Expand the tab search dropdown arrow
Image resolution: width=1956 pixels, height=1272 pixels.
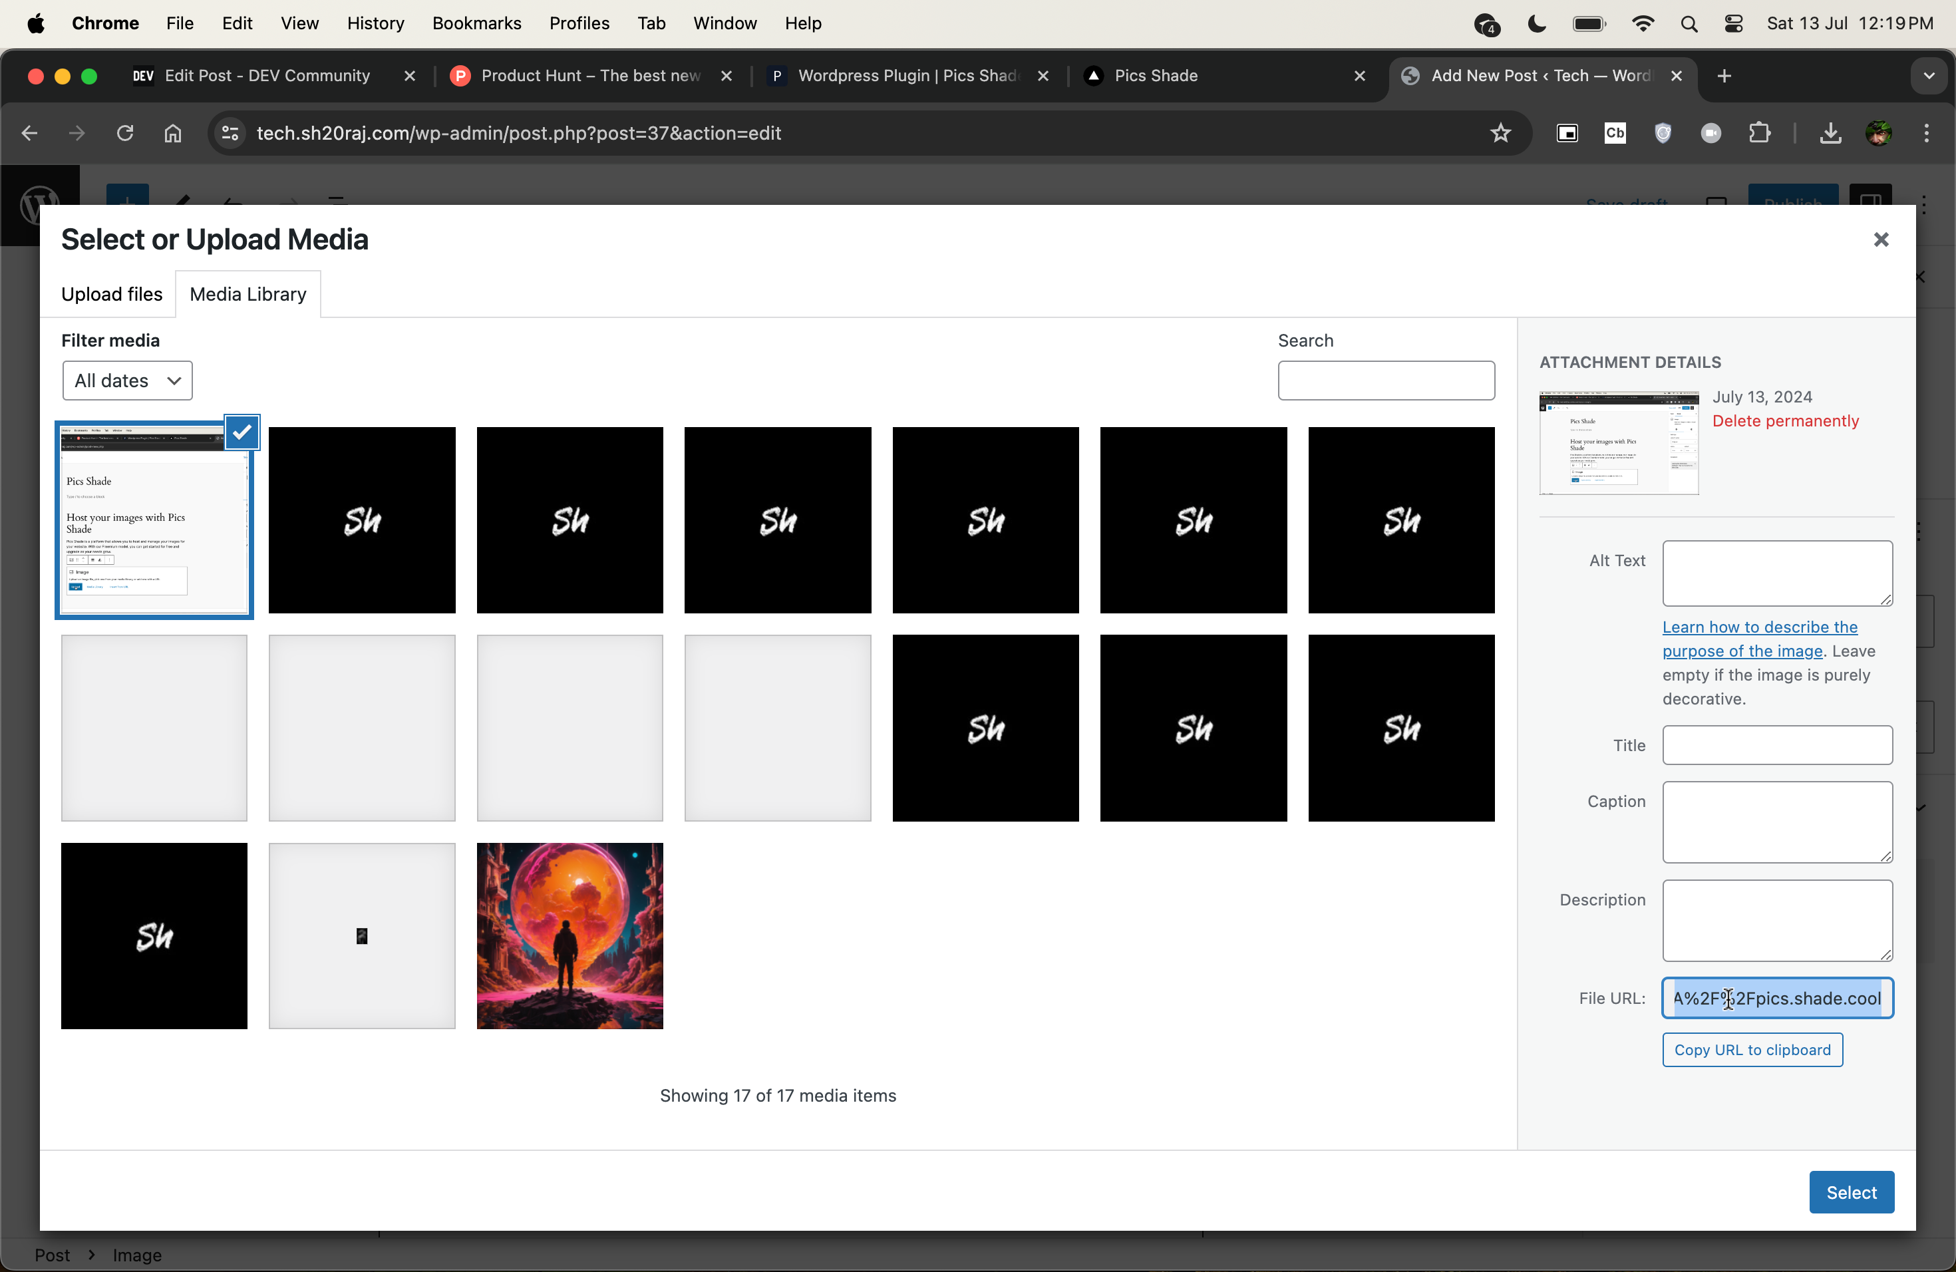click(x=1929, y=76)
